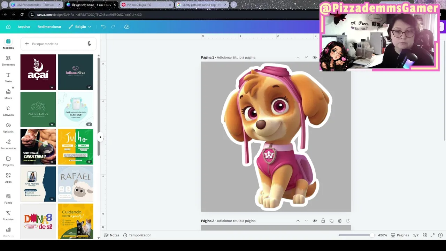
Task: Select the açaí logo template
Action: 38,72
